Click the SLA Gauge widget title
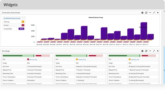This screenshot has height=93, width=165. pos(6,51)
